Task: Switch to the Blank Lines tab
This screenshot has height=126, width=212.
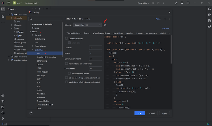Action: pyautogui.click(x=118, y=33)
